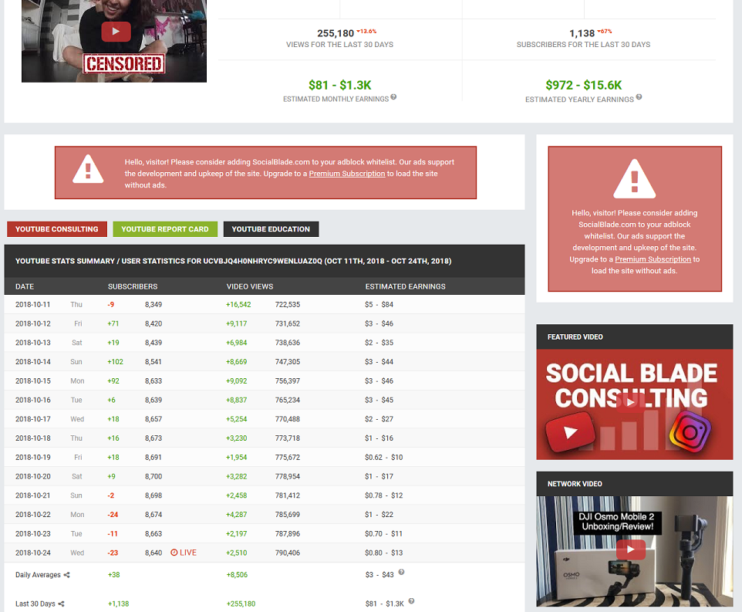Open help icon next to $81 - $1.3K in table
The image size is (742, 612).
[411, 601]
